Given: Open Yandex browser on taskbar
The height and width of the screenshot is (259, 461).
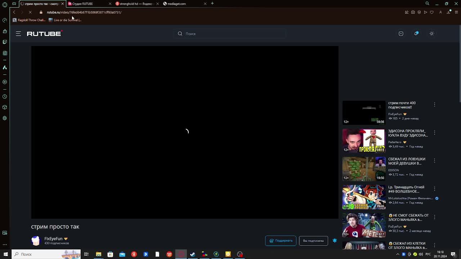Looking at the screenshot, I should click(x=134, y=254).
